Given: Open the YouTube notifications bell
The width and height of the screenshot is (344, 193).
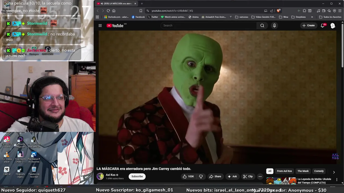Looking at the screenshot, I should point(322,25).
